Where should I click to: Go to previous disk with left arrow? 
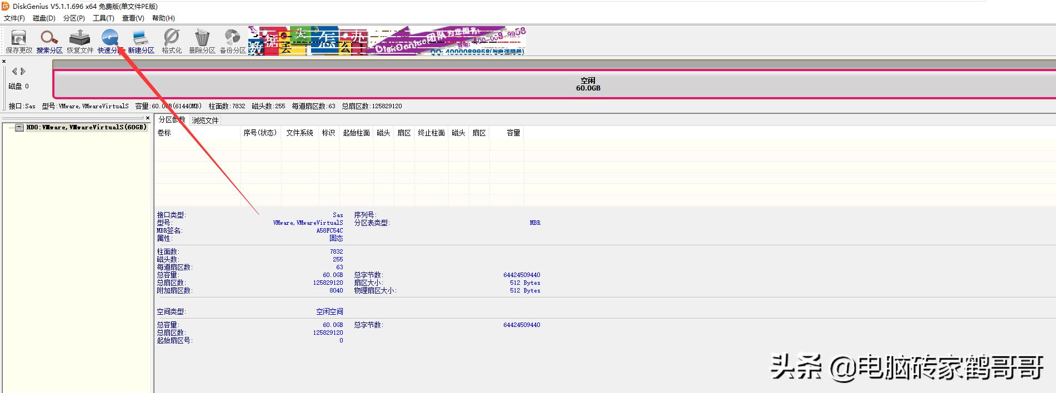coord(14,71)
